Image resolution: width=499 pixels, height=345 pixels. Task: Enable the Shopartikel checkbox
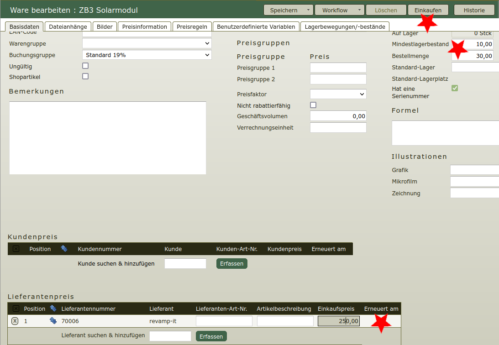pos(85,76)
